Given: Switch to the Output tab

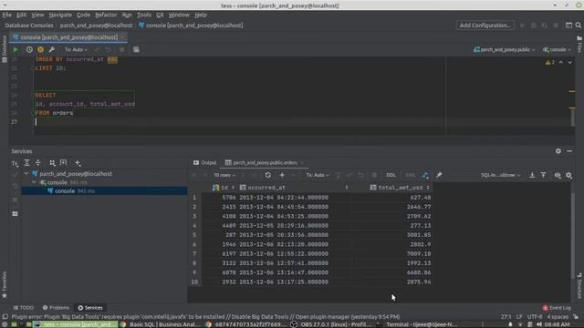Looking at the screenshot, I should click(204, 162).
